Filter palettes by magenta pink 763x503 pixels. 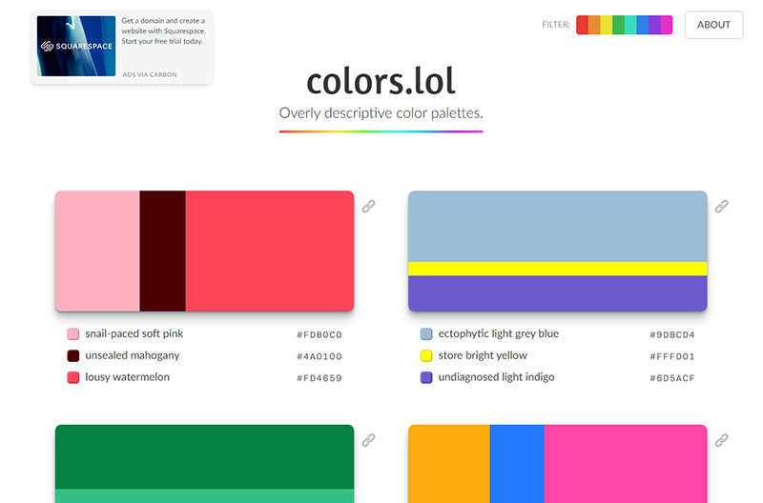coord(667,25)
